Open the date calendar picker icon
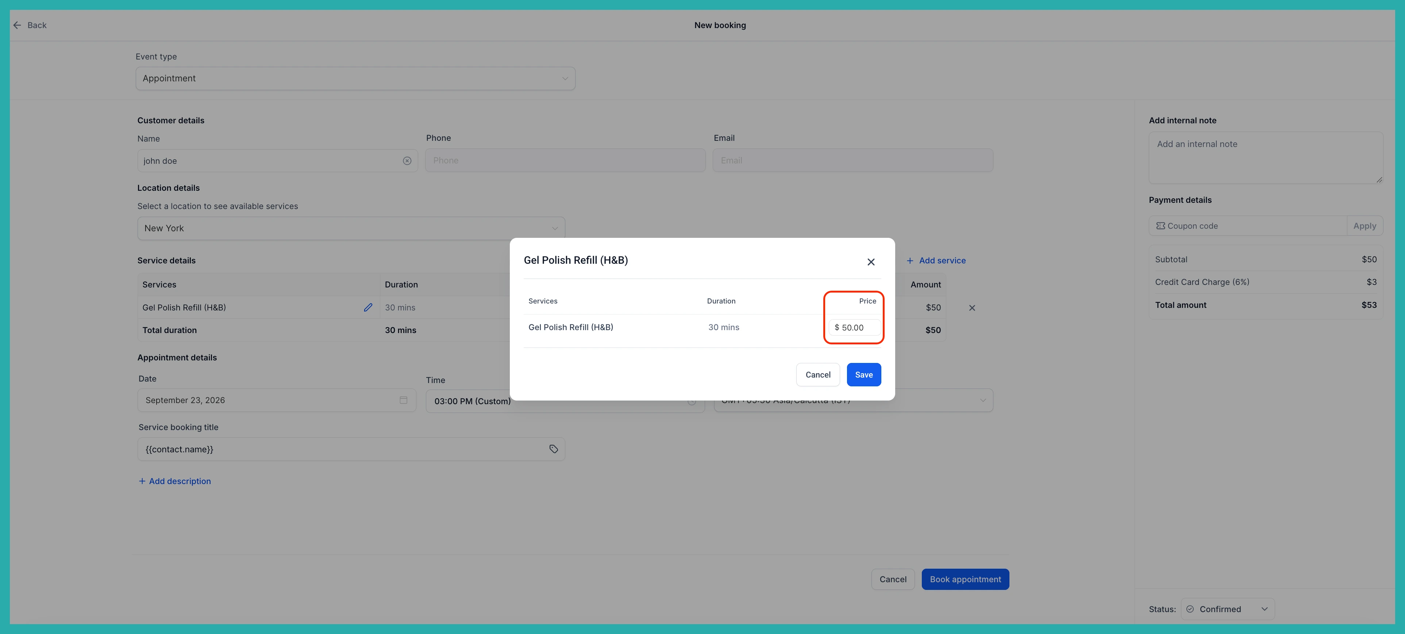 [x=403, y=400]
